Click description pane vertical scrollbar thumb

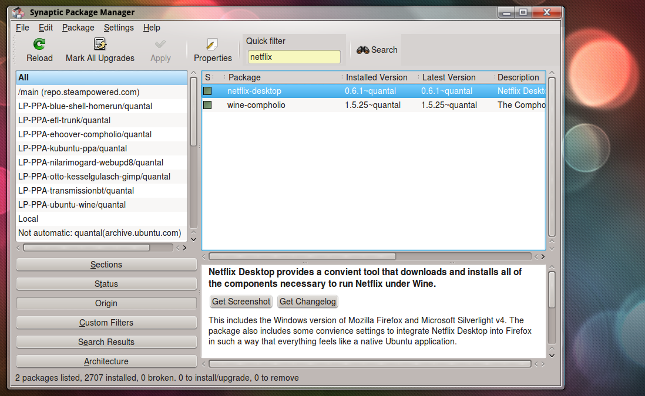[552, 290]
